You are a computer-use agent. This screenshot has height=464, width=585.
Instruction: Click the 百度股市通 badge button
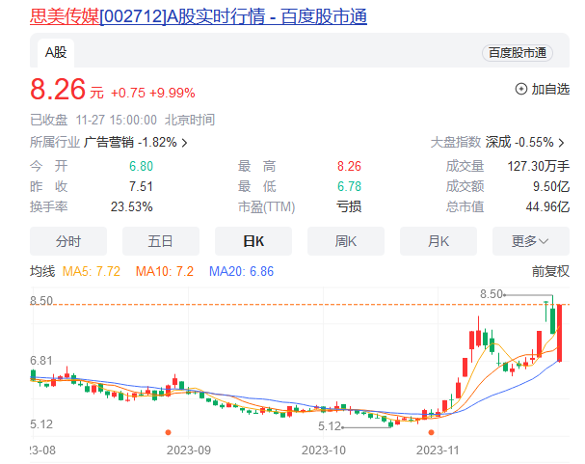(x=518, y=53)
